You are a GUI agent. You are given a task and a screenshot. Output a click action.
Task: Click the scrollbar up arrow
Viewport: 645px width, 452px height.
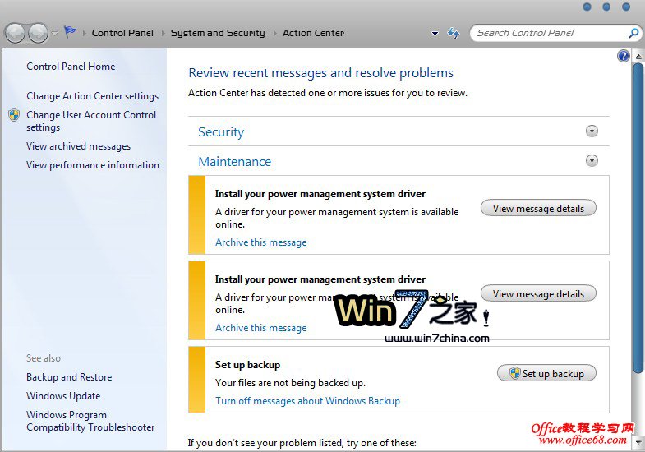pos(638,56)
